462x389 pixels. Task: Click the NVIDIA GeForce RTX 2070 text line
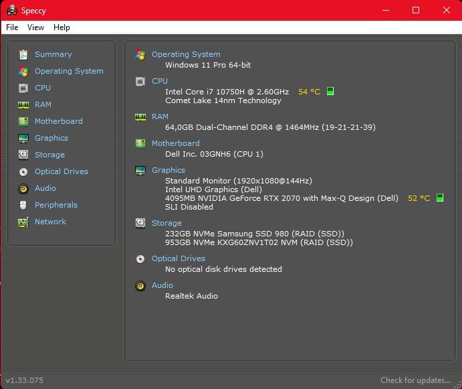click(x=281, y=198)
